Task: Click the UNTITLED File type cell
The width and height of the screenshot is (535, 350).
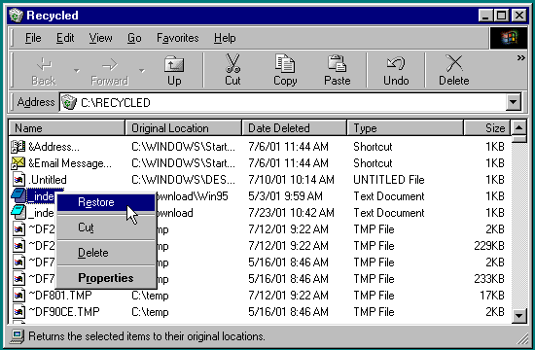Action: pyautogui.click(x=389, y=180)
